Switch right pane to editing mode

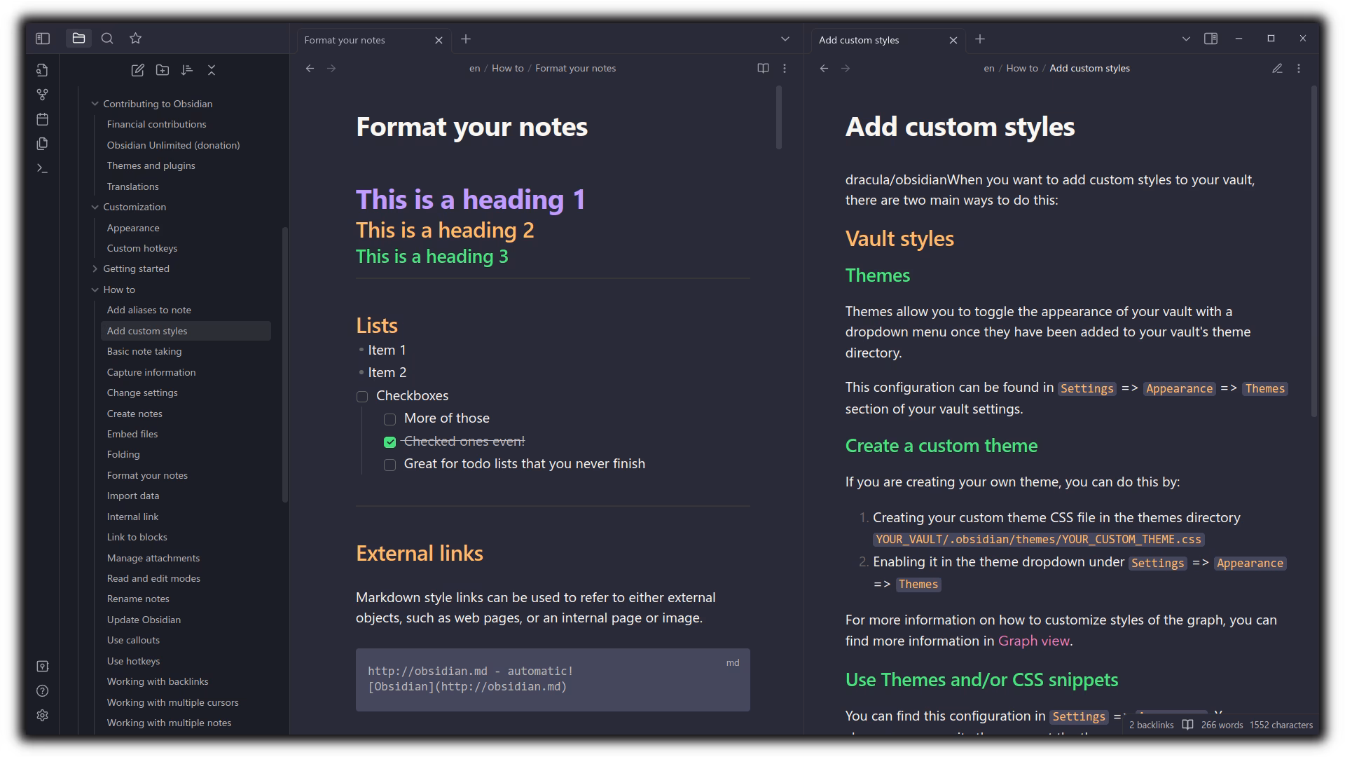1277,69
